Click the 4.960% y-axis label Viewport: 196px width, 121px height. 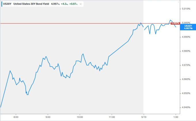(x=188, y=79)
